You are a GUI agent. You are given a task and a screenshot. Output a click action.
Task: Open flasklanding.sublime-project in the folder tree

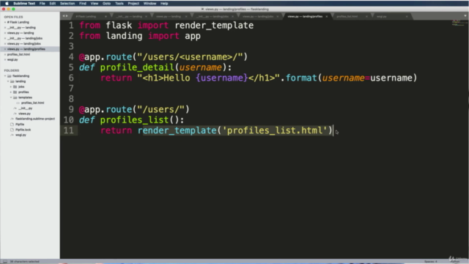coord(35,119)
